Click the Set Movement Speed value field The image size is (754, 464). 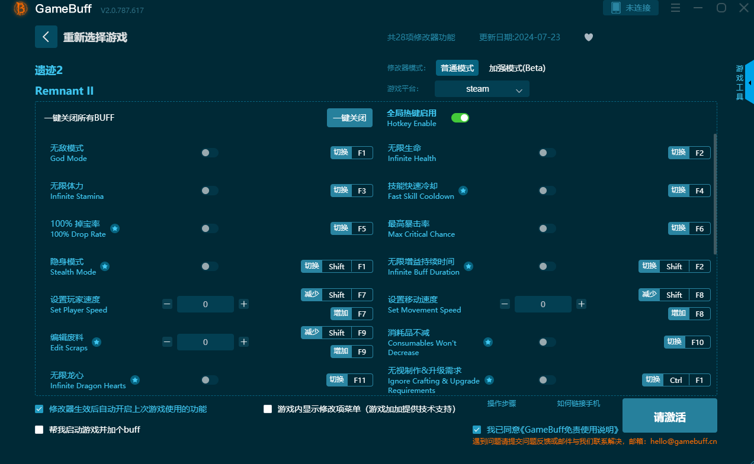[543, 304]
